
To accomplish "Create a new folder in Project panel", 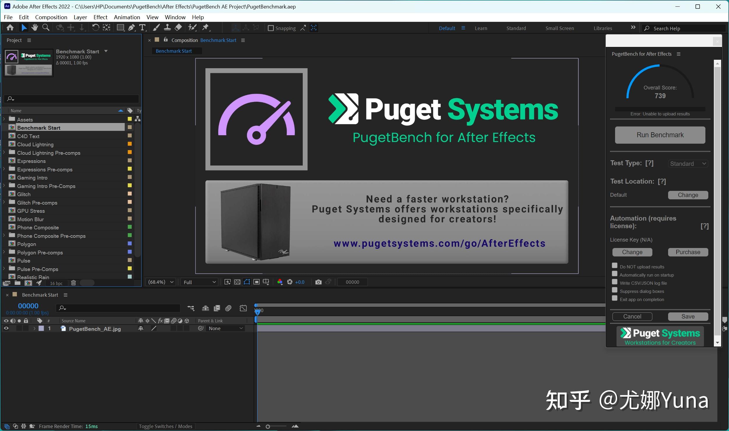I will point(17,283).
